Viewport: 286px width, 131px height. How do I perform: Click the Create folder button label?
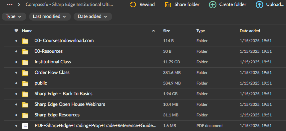233,5
